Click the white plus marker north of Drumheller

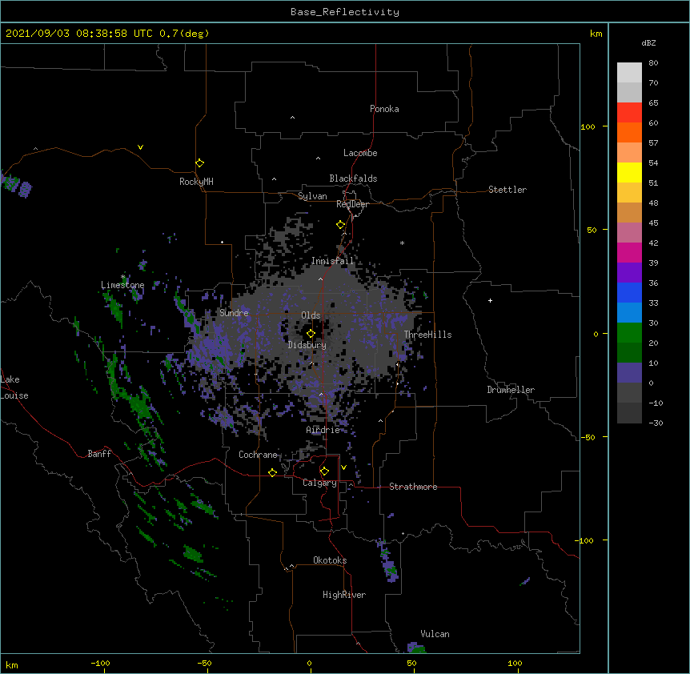490,300
